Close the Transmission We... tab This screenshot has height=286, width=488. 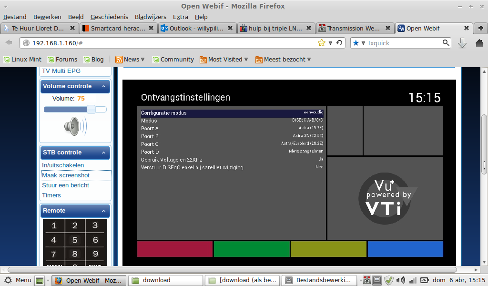388,28
